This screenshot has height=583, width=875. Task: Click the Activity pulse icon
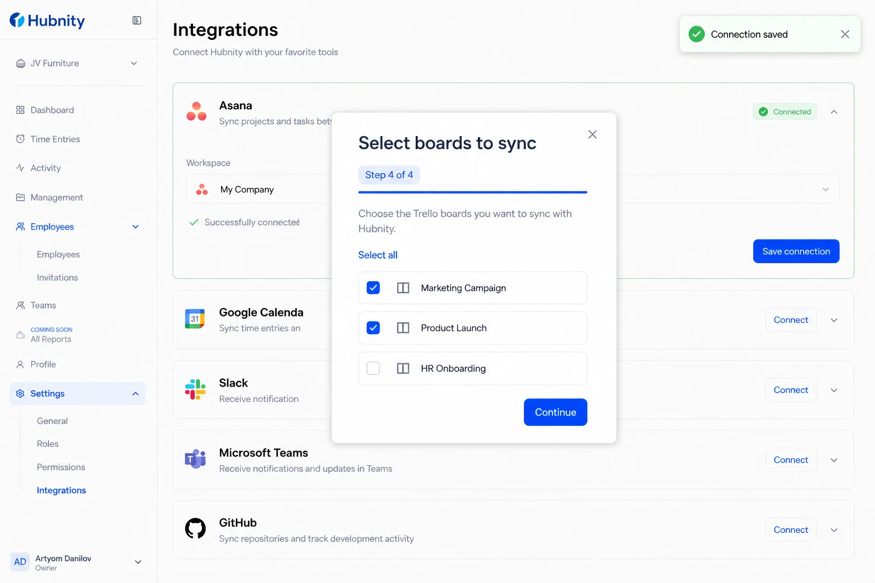21,168
